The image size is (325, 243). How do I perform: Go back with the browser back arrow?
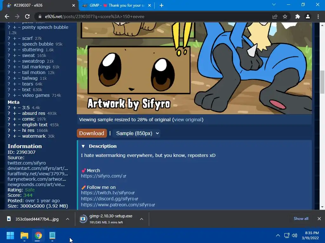tap(7, 16)
